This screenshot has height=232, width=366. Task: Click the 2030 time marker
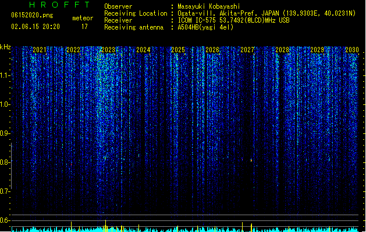point(352,50)
